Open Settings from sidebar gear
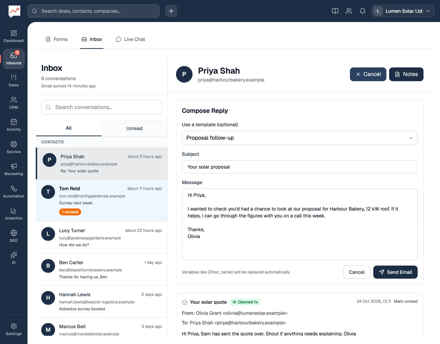This screenshot has width=440, height=344. pos(13,329)
